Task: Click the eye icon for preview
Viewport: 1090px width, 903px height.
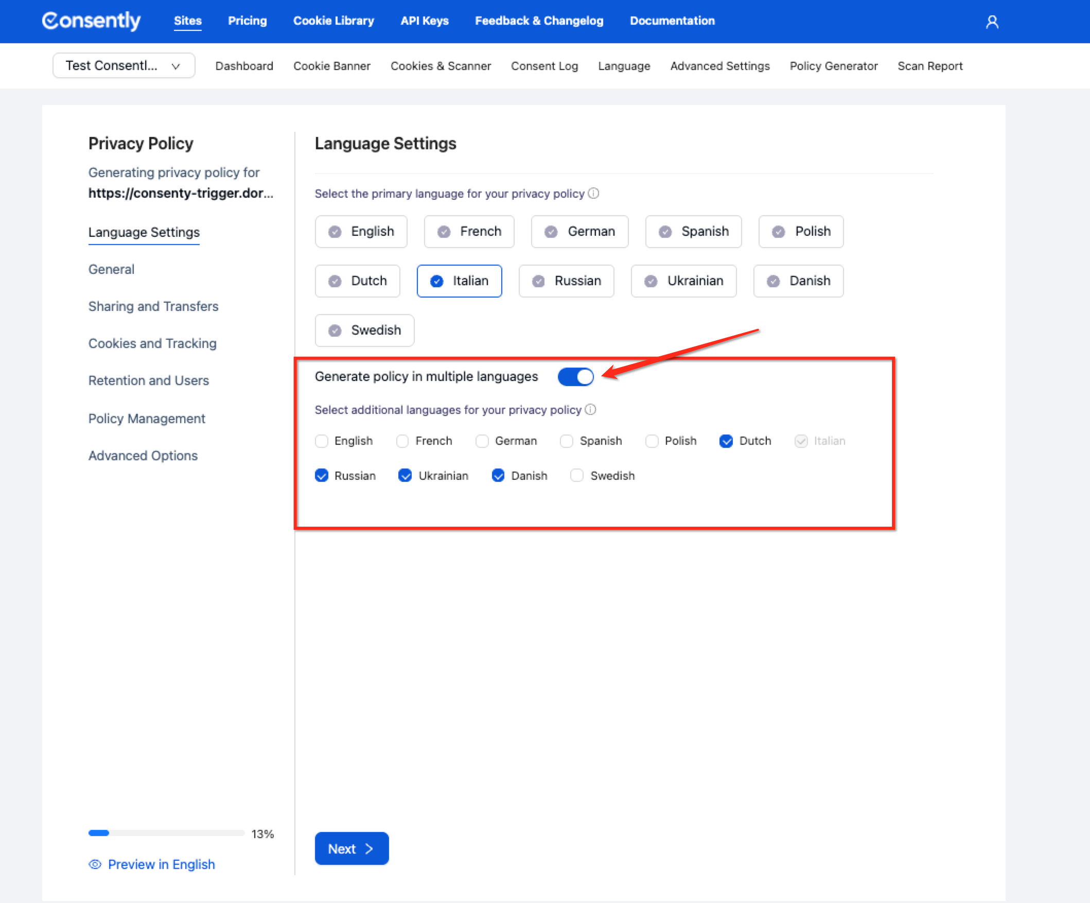Action: [x=95, y=864]
